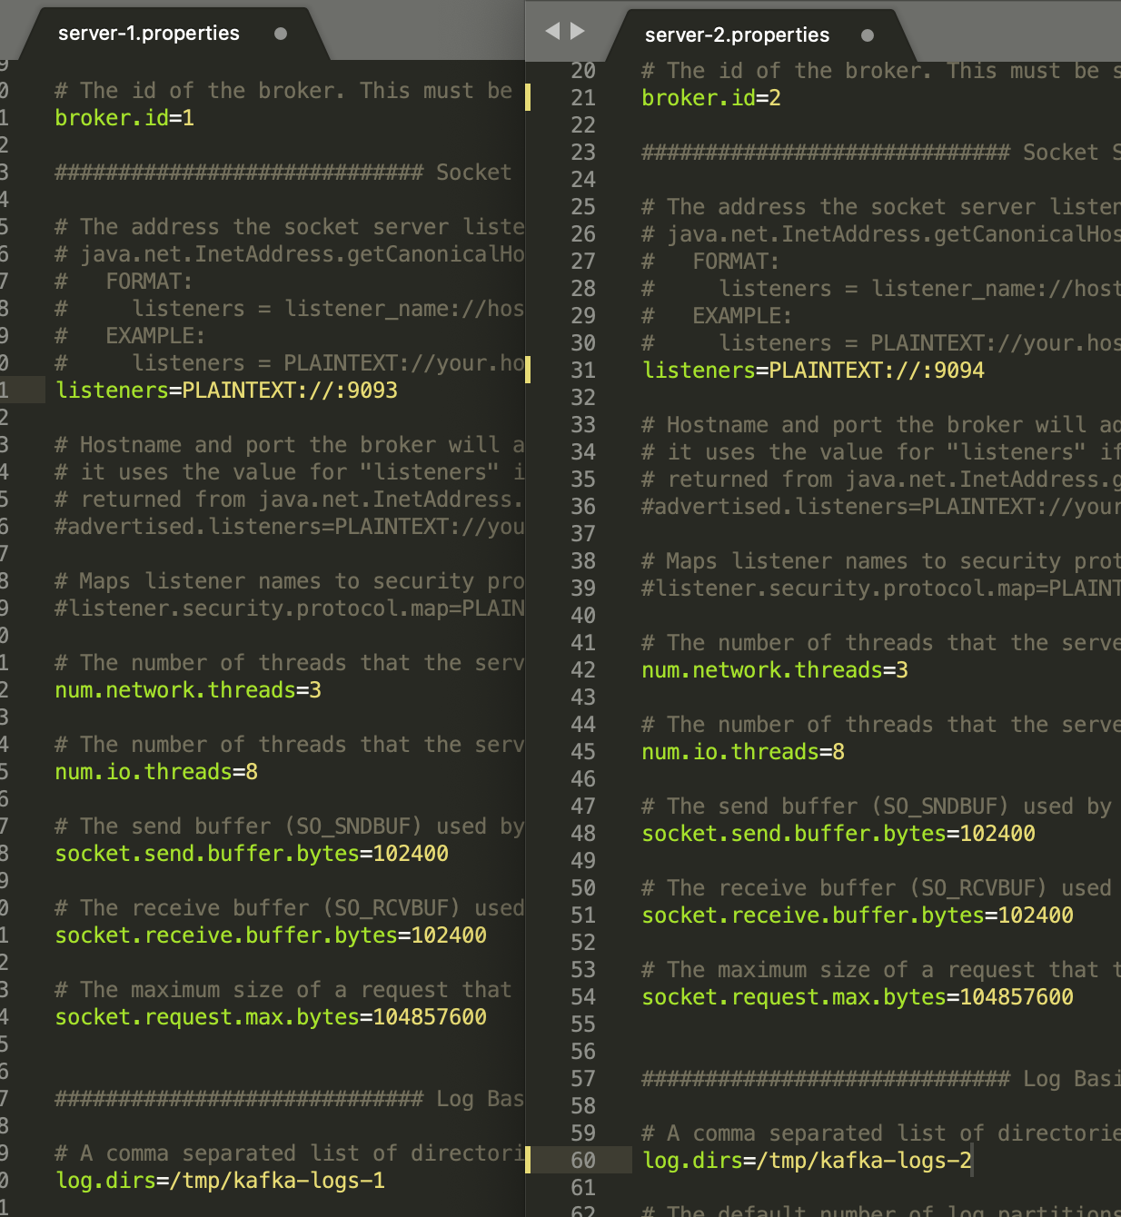Click num.network.threads=3 in server-2 pane
The width and height of the screenshot is (1121, 1217).
pyautogui.click(x=775, y=670)
